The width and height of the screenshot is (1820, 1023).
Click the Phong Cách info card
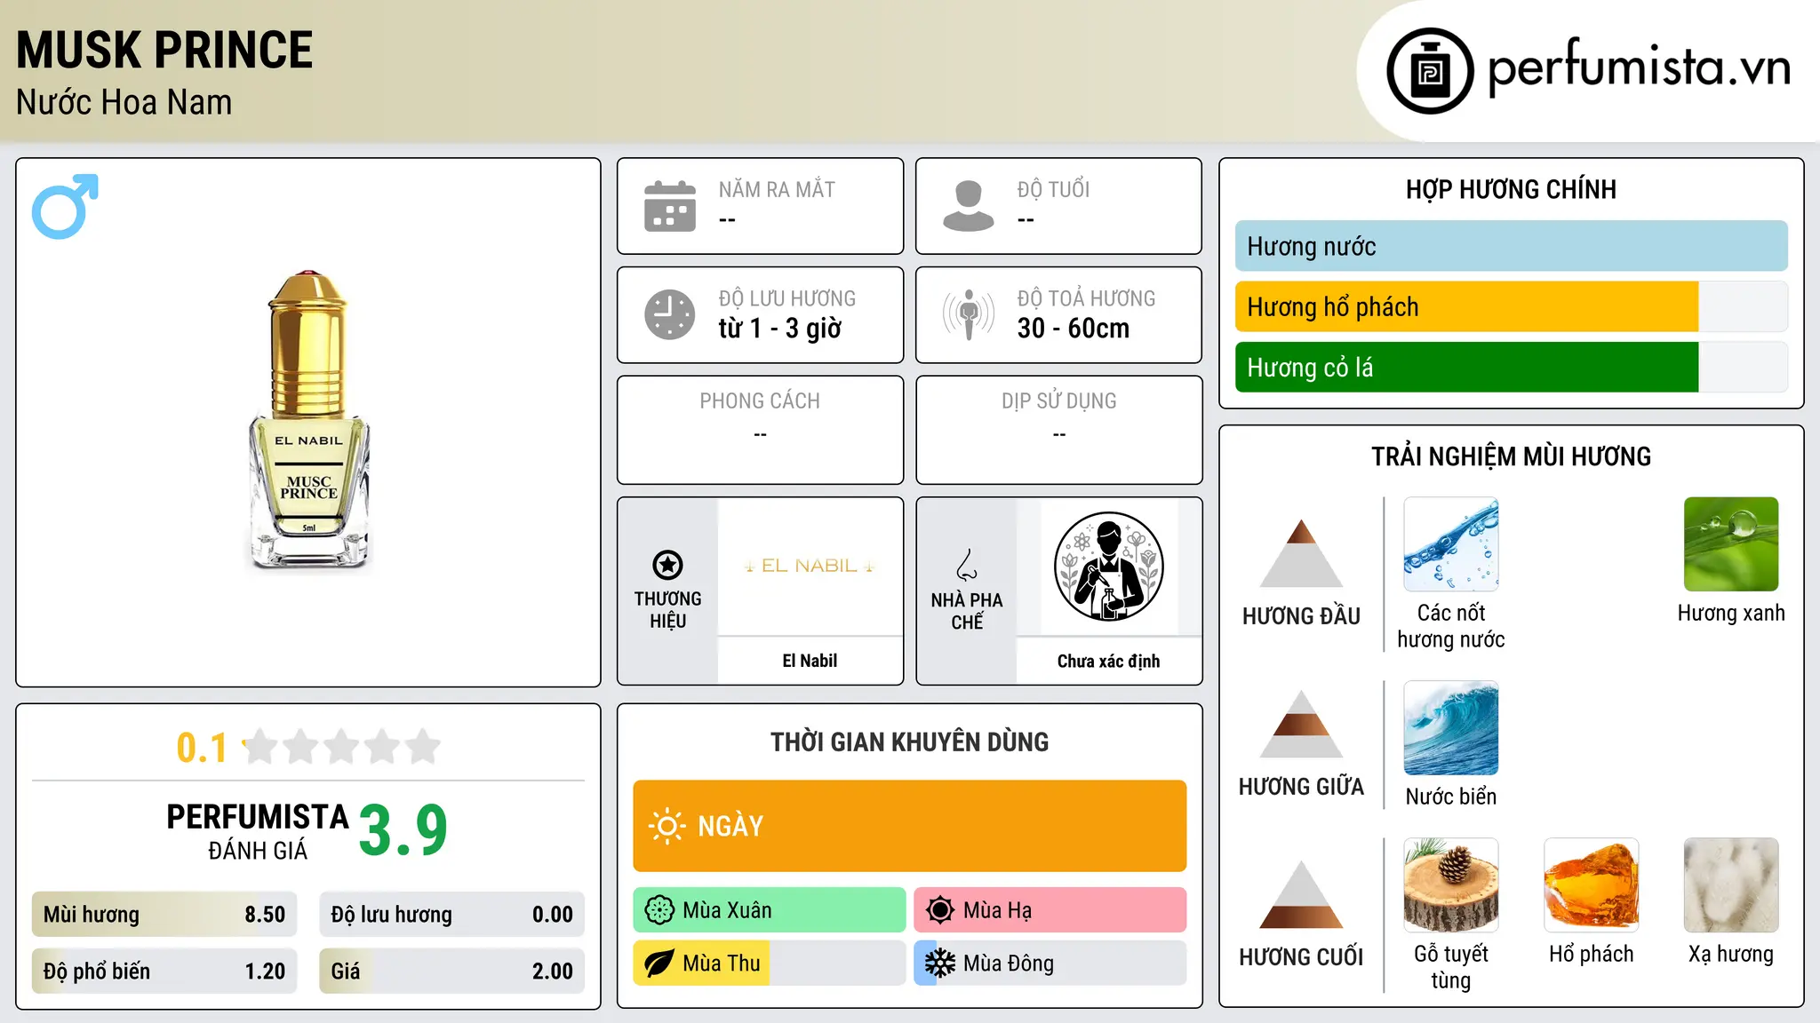(x=760, y=430)
